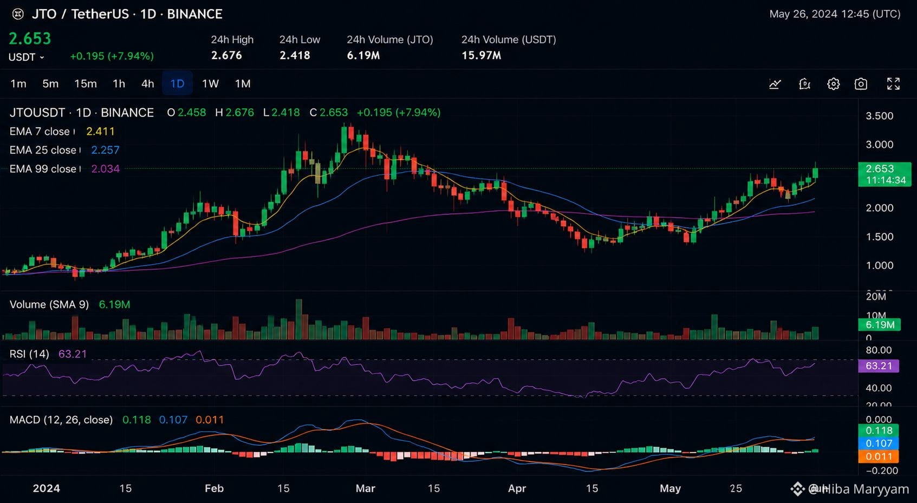Click the Feb label on time axis
Screen dimensions: 917x503
click(x=214, y=488)
